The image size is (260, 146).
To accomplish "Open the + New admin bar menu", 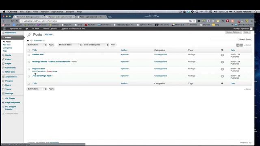I will pos(35,29).
